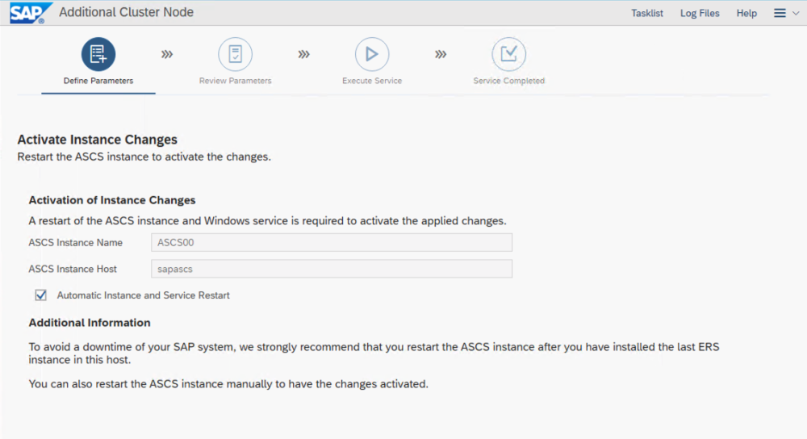The width and height of the screenshot is (807, 439).
Task: Click the ASCS Instance Host field
Action: 332,269
